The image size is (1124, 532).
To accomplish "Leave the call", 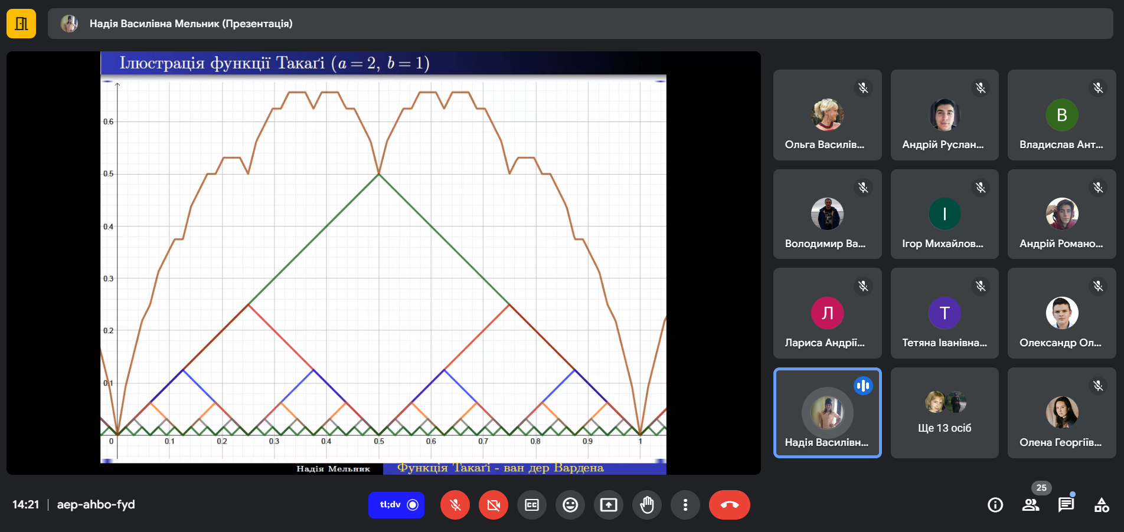I will pyautogui.click(x=730, y=505).
